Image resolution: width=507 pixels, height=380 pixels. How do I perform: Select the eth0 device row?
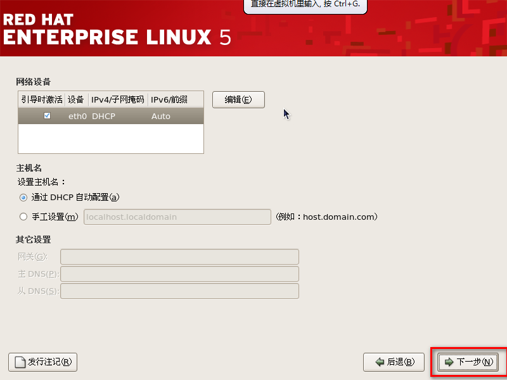tap(111, 116)
